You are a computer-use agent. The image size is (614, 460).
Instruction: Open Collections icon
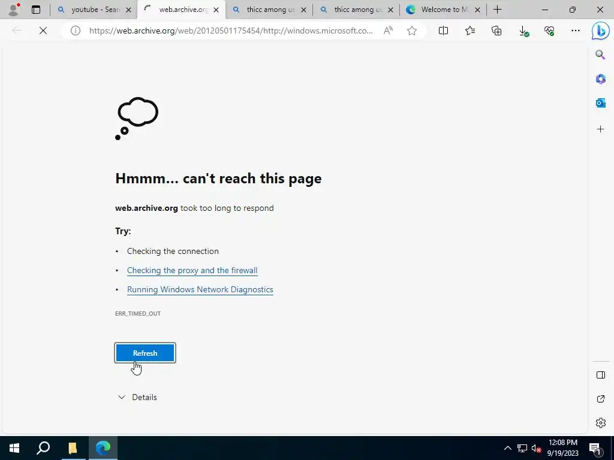496,31
